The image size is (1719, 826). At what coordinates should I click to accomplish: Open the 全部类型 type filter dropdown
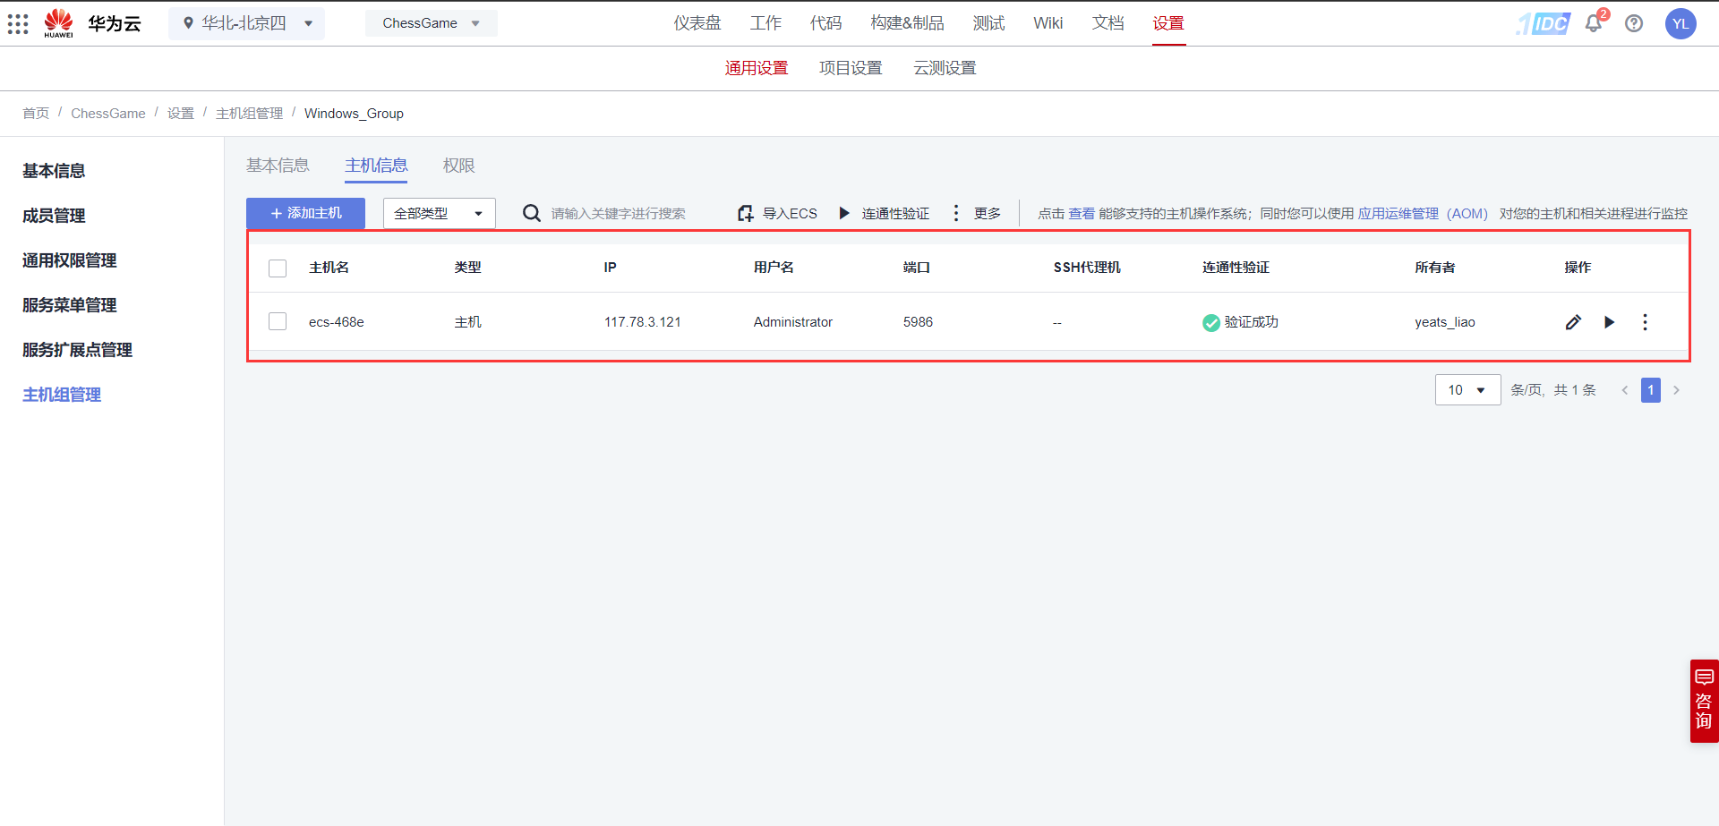tap(438, 213)
